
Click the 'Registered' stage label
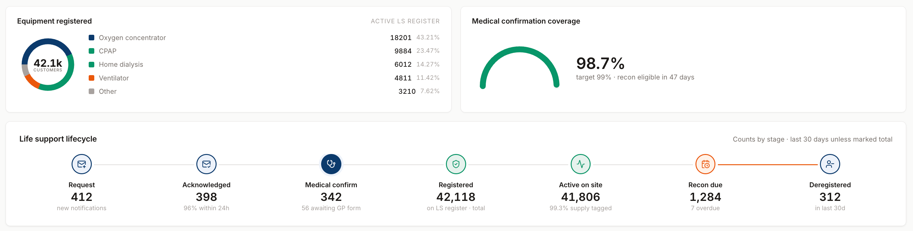click(x=456, y=185)
